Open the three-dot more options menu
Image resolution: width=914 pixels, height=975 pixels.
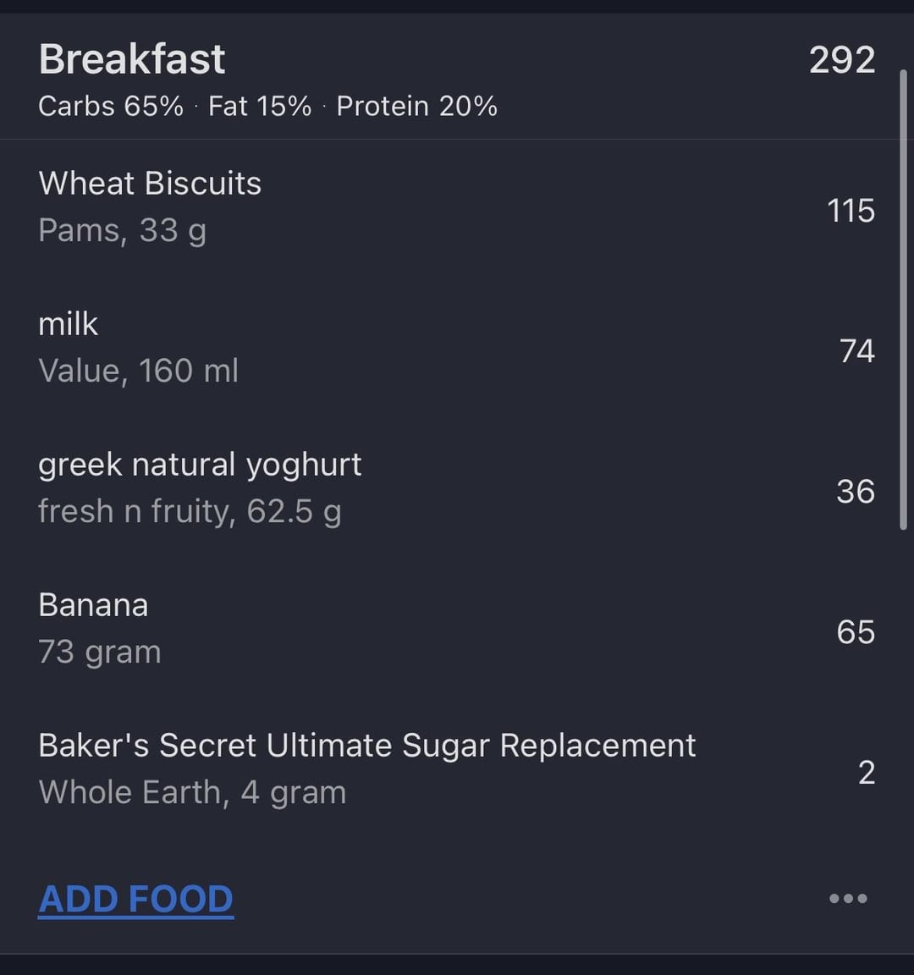[848, 899]
